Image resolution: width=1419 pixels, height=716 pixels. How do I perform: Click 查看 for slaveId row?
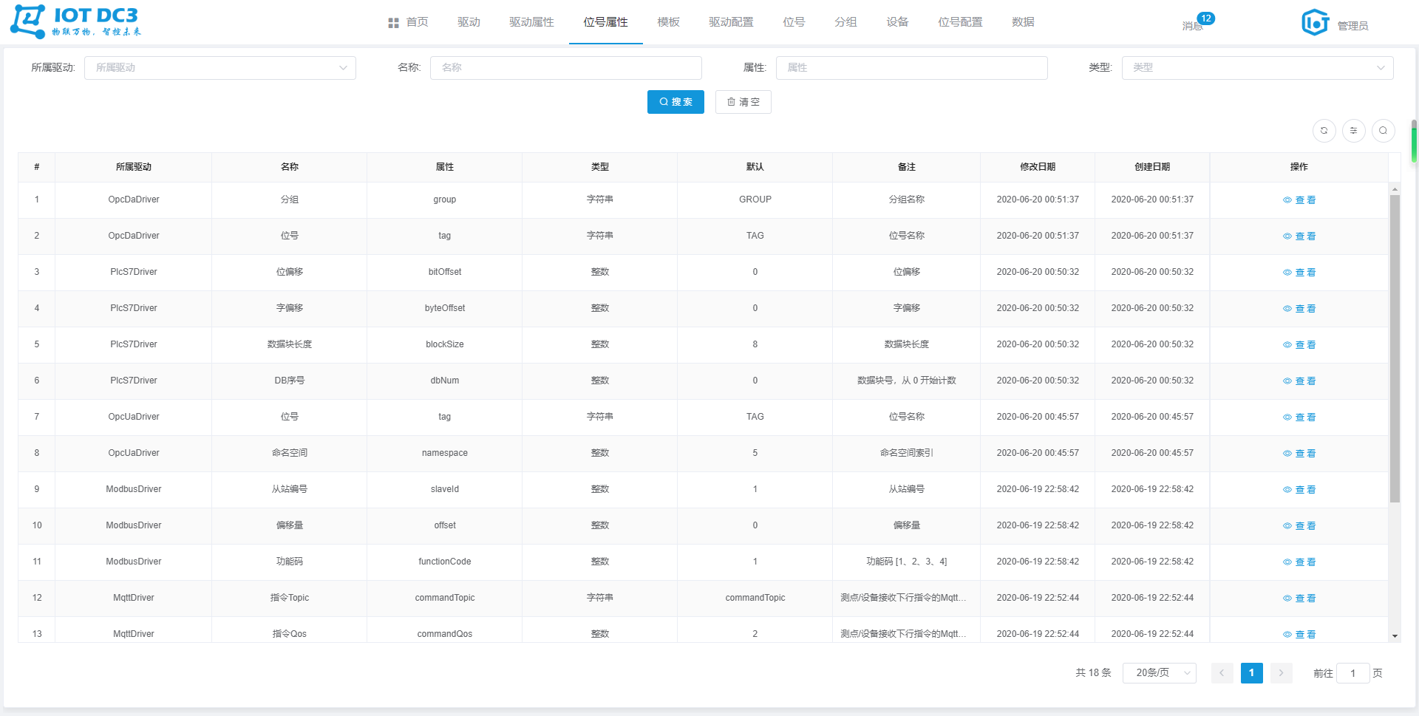click(1299, 490)
